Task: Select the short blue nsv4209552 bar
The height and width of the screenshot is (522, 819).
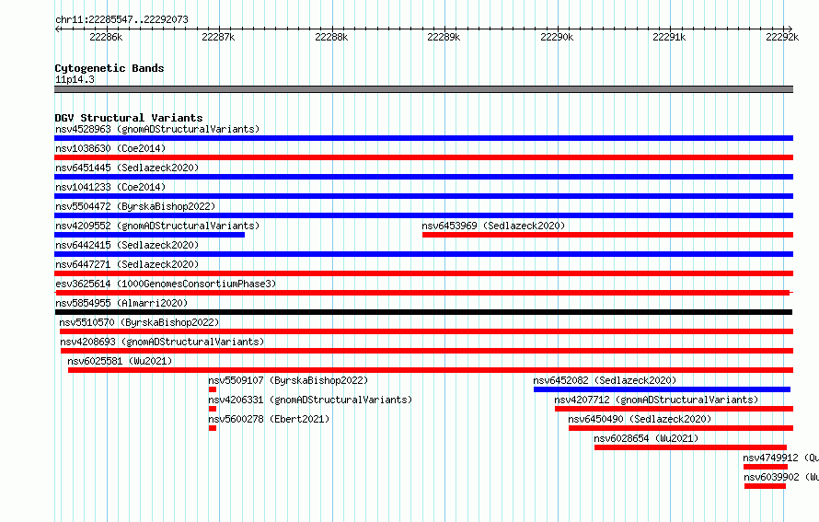Action: 149,235
